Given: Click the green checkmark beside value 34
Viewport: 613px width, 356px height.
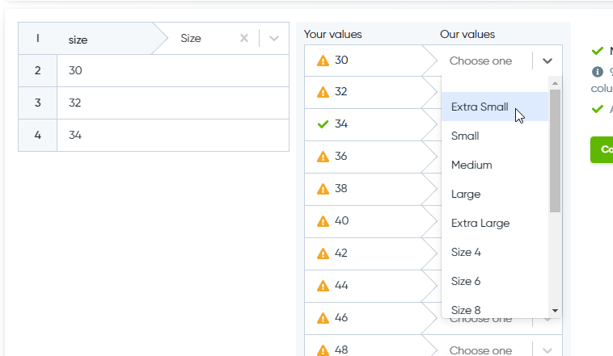Looking at the screenshot, I should pos(323,124).
